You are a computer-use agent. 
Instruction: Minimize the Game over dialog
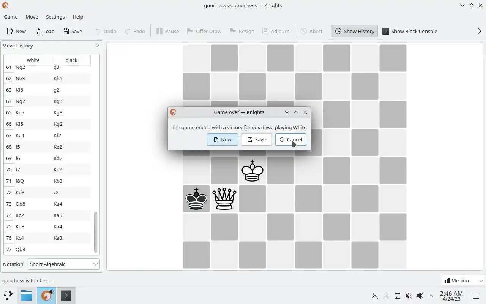pos(287,112)
